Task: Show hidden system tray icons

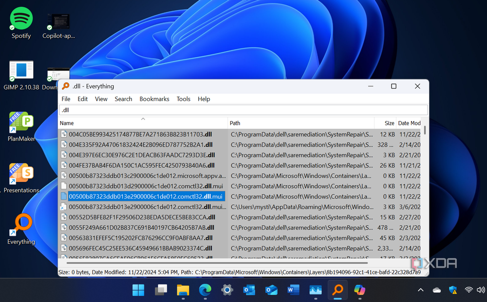Action: point(421,290)
